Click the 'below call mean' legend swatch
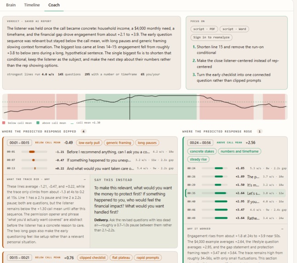Viewport: 297px width, 263px height. click(4, 123)
